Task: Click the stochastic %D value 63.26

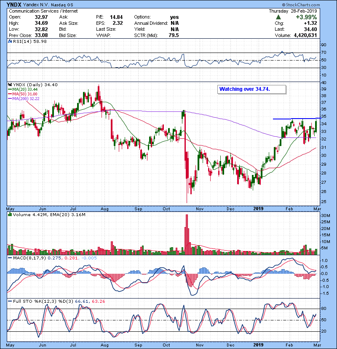Action: tap(98, 301)
